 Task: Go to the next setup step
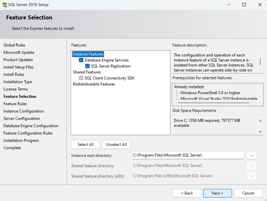tap(217, 193)
